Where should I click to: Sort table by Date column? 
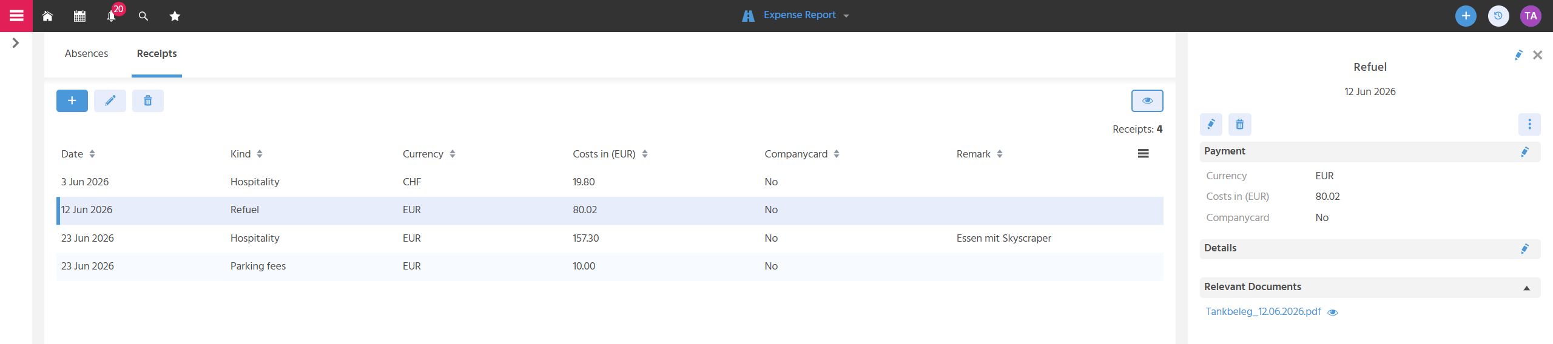[78, 154]
